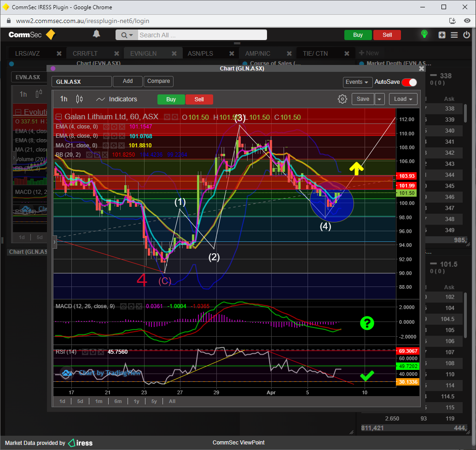Close the Chart (GLN.ASX) window
The image size is (476, 450).
point(421,69)
